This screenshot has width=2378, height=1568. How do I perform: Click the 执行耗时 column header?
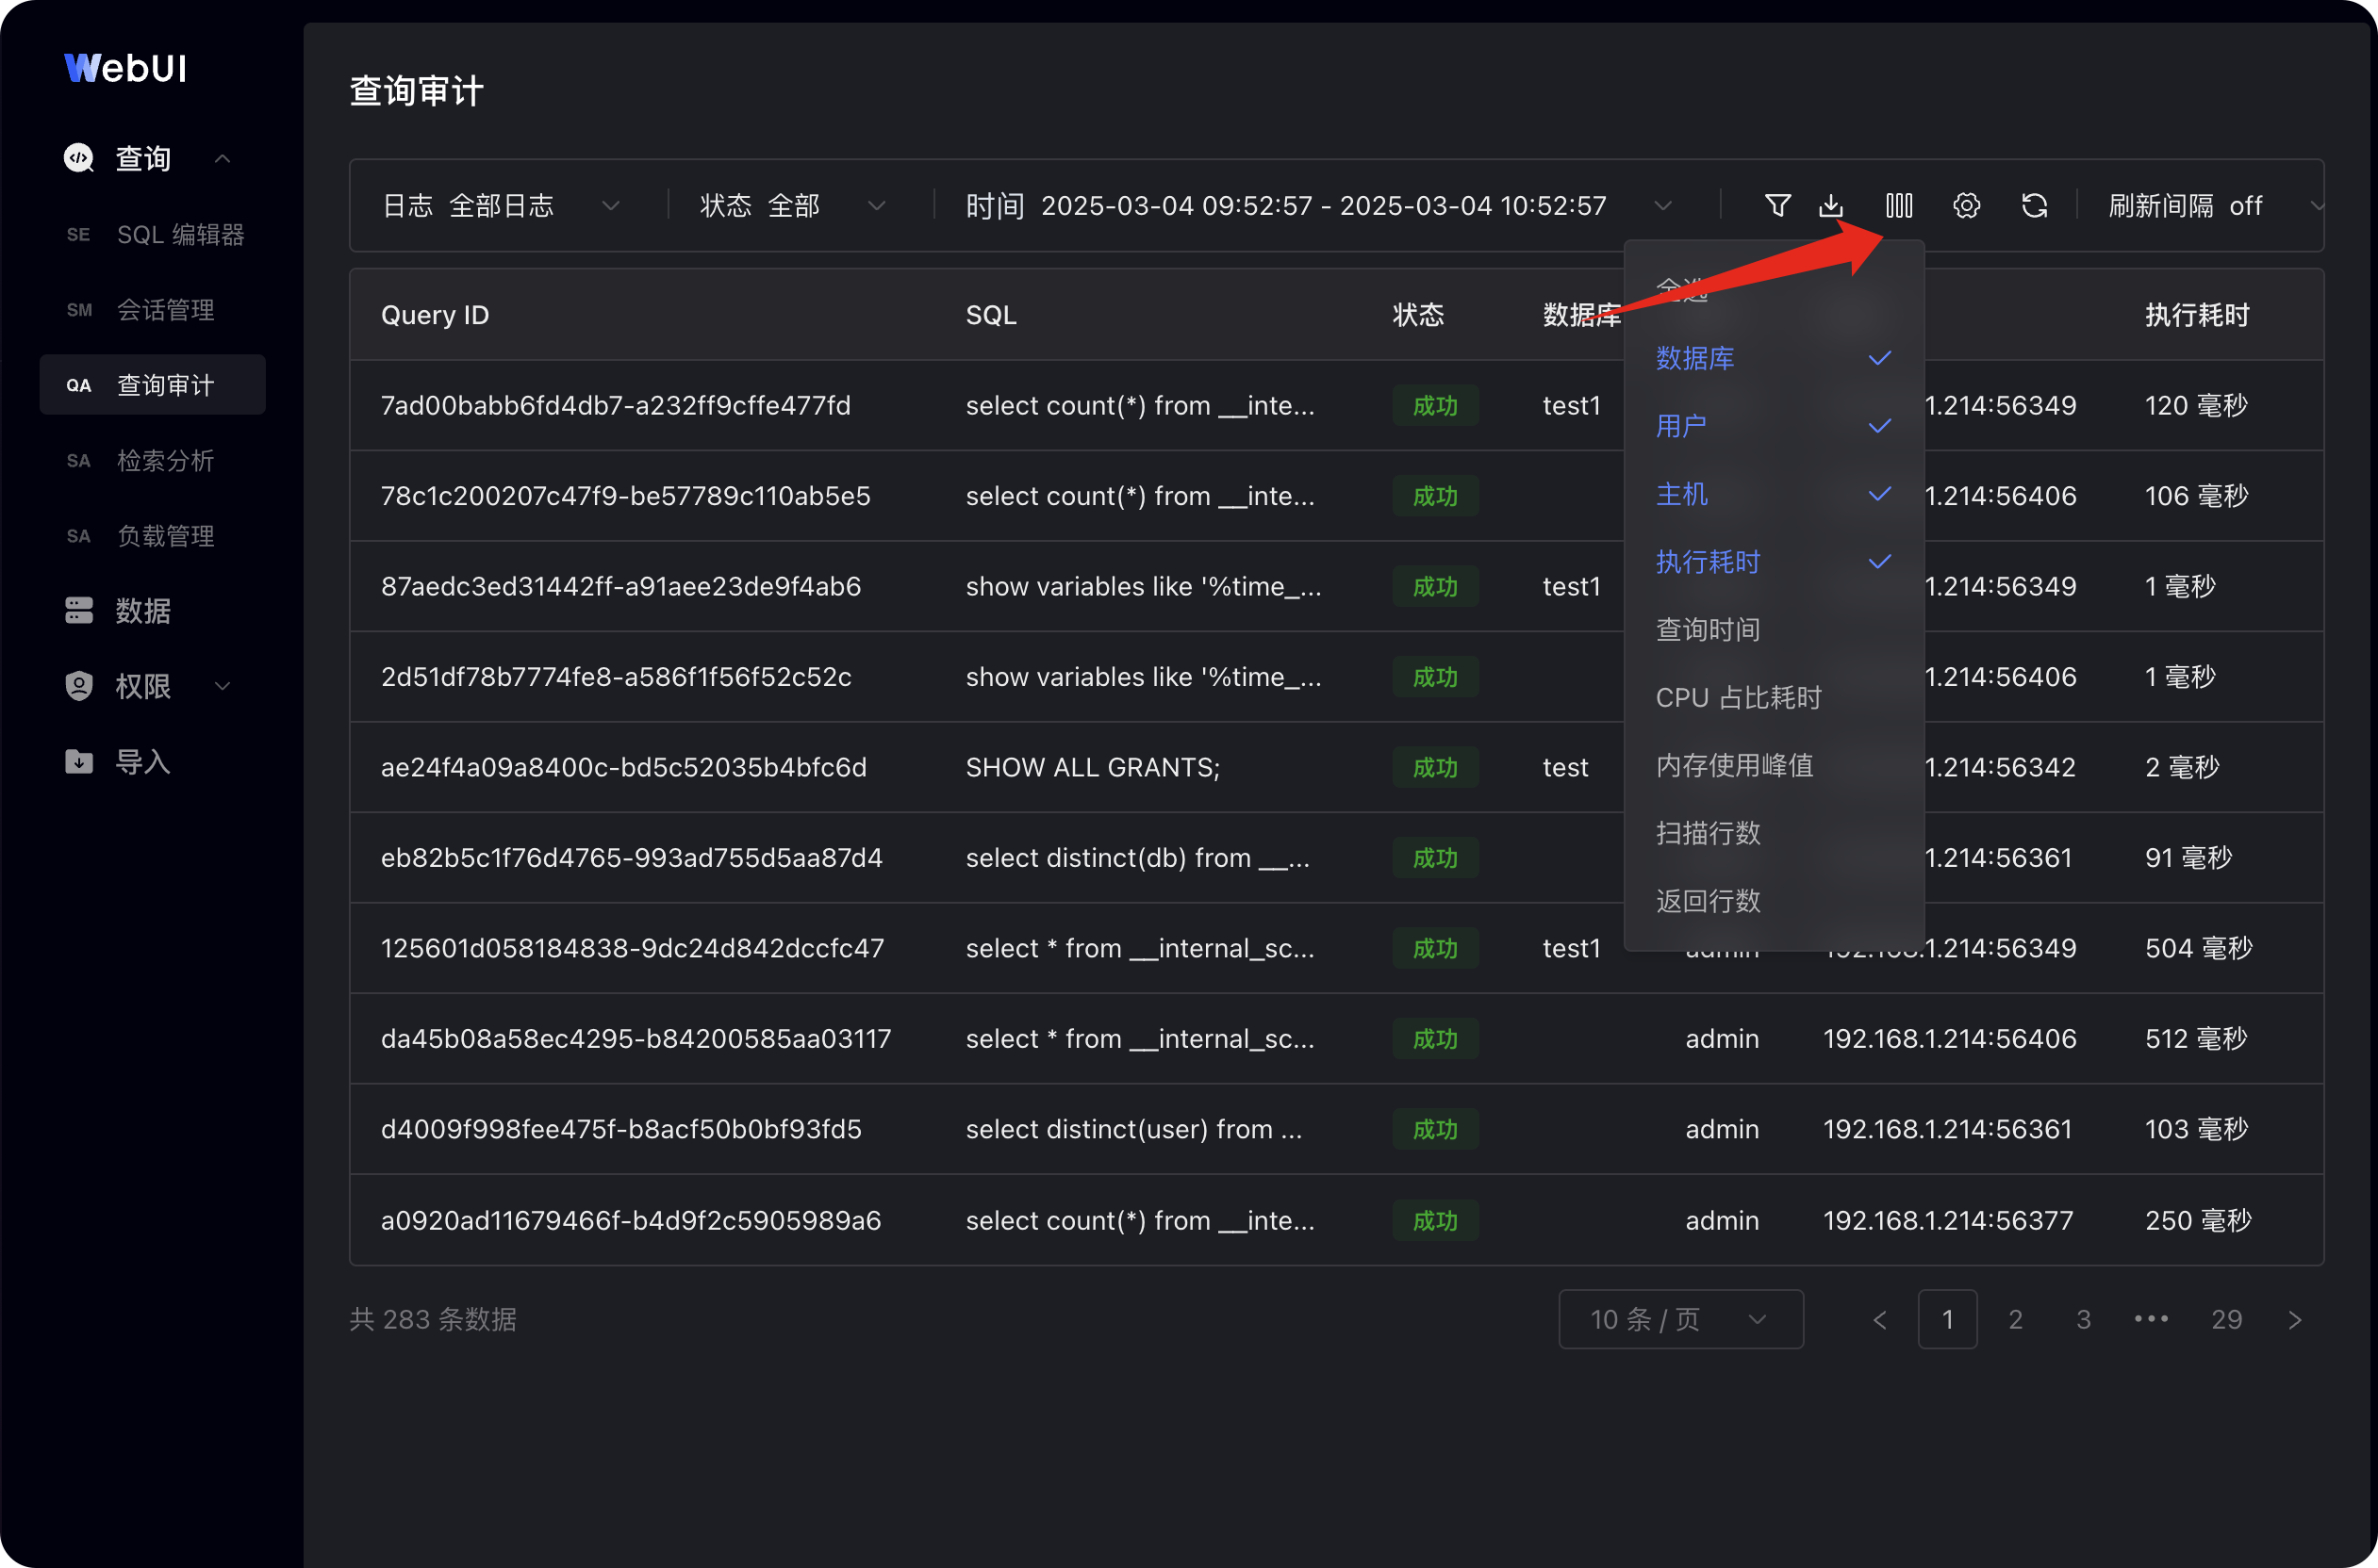(x=2197, y=315)
